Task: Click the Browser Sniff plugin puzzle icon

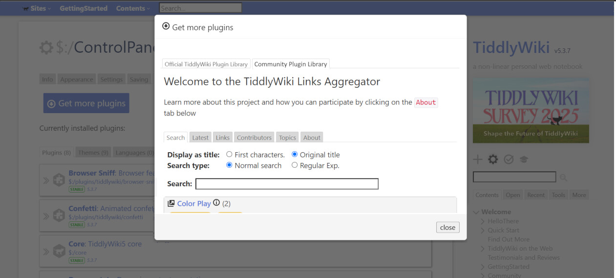Action: [59, 180]
